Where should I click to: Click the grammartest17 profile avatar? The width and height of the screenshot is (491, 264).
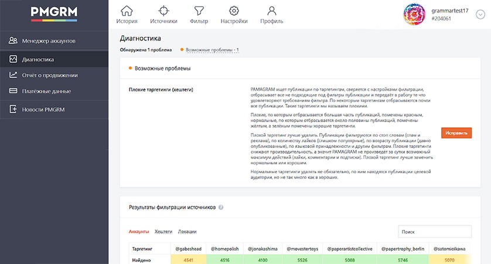[x=414, y=15]
